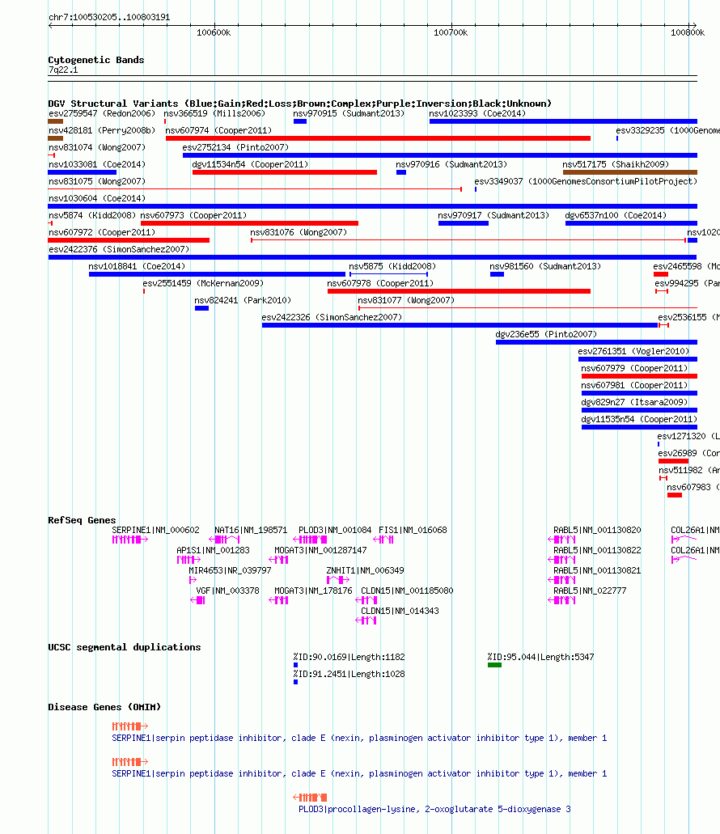Click segmental duplication %ID:91.2451 blue mark

tap(295, 682)
